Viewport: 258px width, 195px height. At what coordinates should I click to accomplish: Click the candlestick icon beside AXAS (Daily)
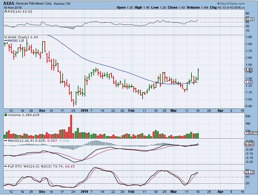click(x=5, y=37)
